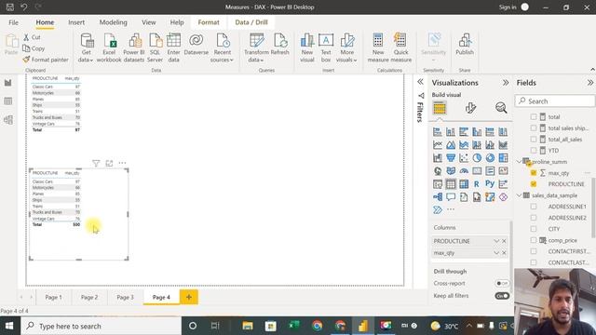The width and height of the screenshot is (596, 335).
Task: Switch to Model view in sidebar
Action: tap(8, 120)
